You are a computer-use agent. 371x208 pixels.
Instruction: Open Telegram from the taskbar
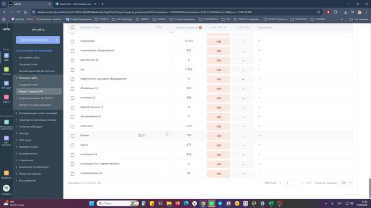[x=220, y=203]
